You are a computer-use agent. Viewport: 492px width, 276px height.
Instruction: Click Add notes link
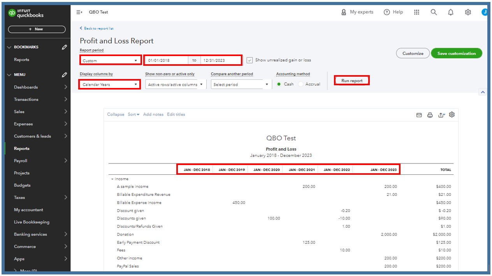click(x=153, y=114)
